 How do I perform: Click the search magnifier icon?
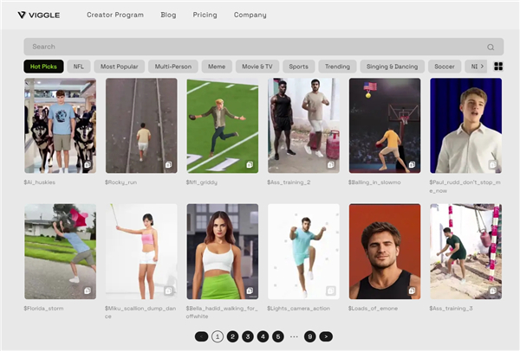pos(491,48)
